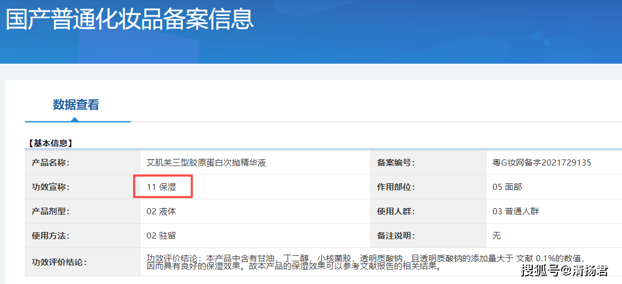Select the value 03 普通人群
Screen dimensions: 622x284
click(516, 211)
